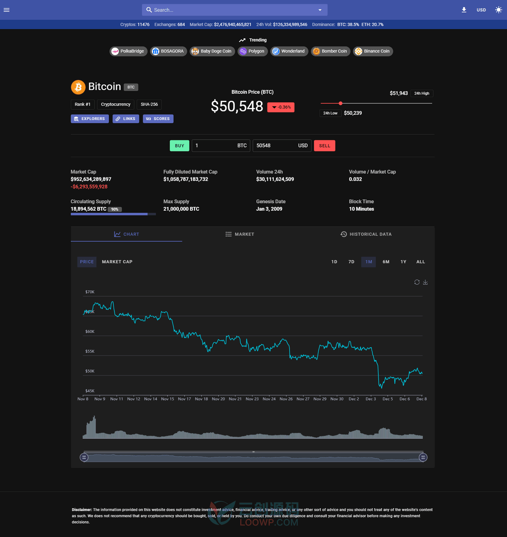Viewport: 507px width, 537px height.
Task: Set chart range to 1M
Action: point(369,262)
